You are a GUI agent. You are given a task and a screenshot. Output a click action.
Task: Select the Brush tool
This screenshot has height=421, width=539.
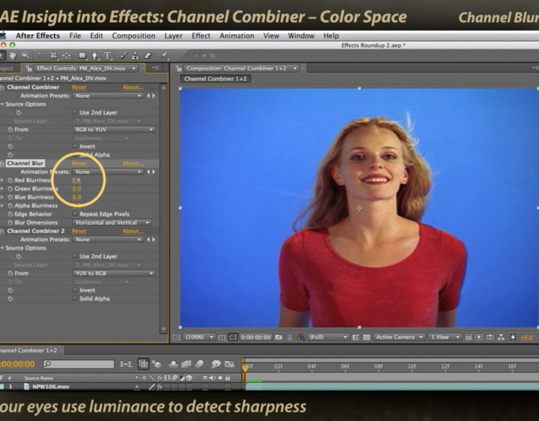click(123, 55)
